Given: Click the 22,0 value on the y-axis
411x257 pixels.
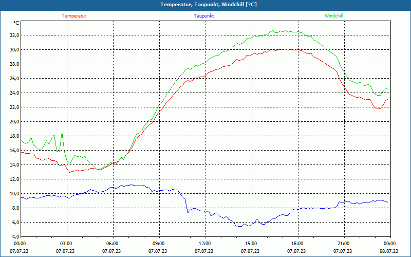Looking at the screenshot, I should [14, 107].
